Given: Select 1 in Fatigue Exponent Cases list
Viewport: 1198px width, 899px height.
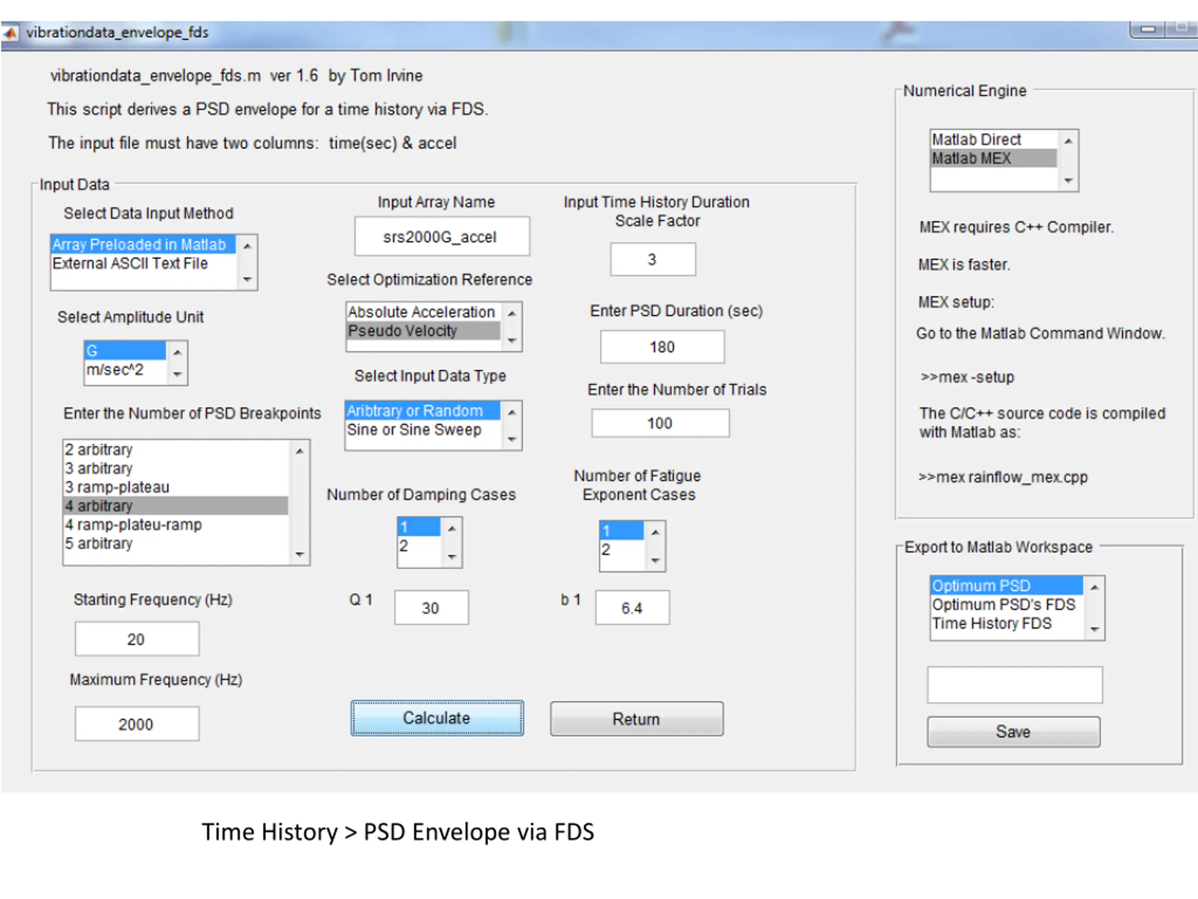Looking at the screenshot, I should pos(622,531).
